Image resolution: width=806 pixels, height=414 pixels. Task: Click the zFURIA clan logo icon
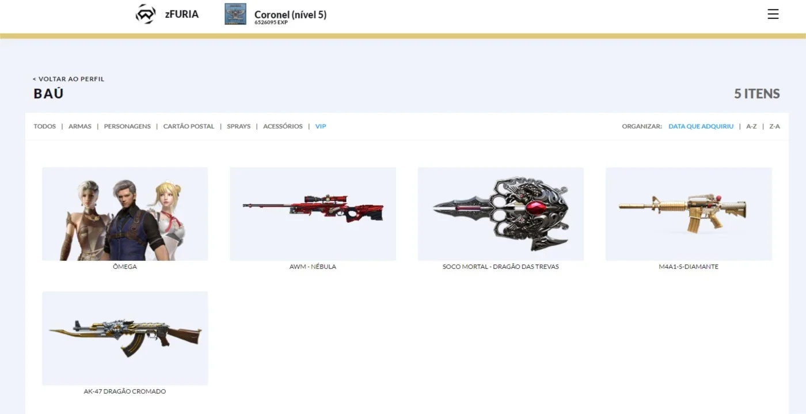(145, 14)
